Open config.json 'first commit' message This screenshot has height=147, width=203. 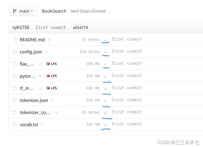tap(127, 51)
